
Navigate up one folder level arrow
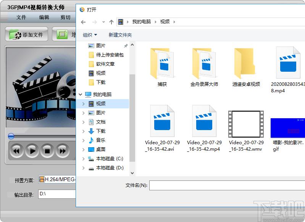point(111,22)
